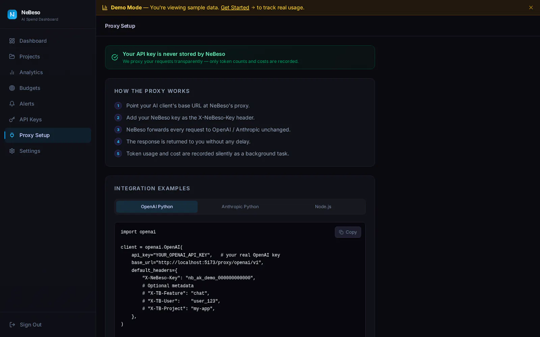Click the api_key code line

[206, 255]
